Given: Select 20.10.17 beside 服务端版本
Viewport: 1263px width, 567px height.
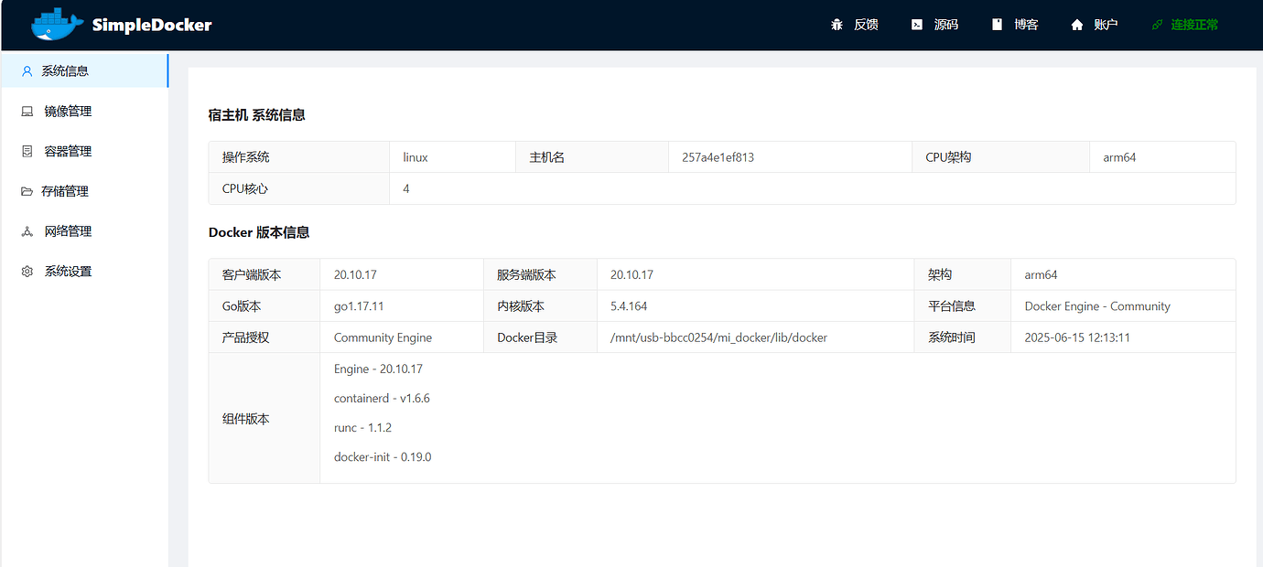Looking at the screenshot, I should point(756,274).
